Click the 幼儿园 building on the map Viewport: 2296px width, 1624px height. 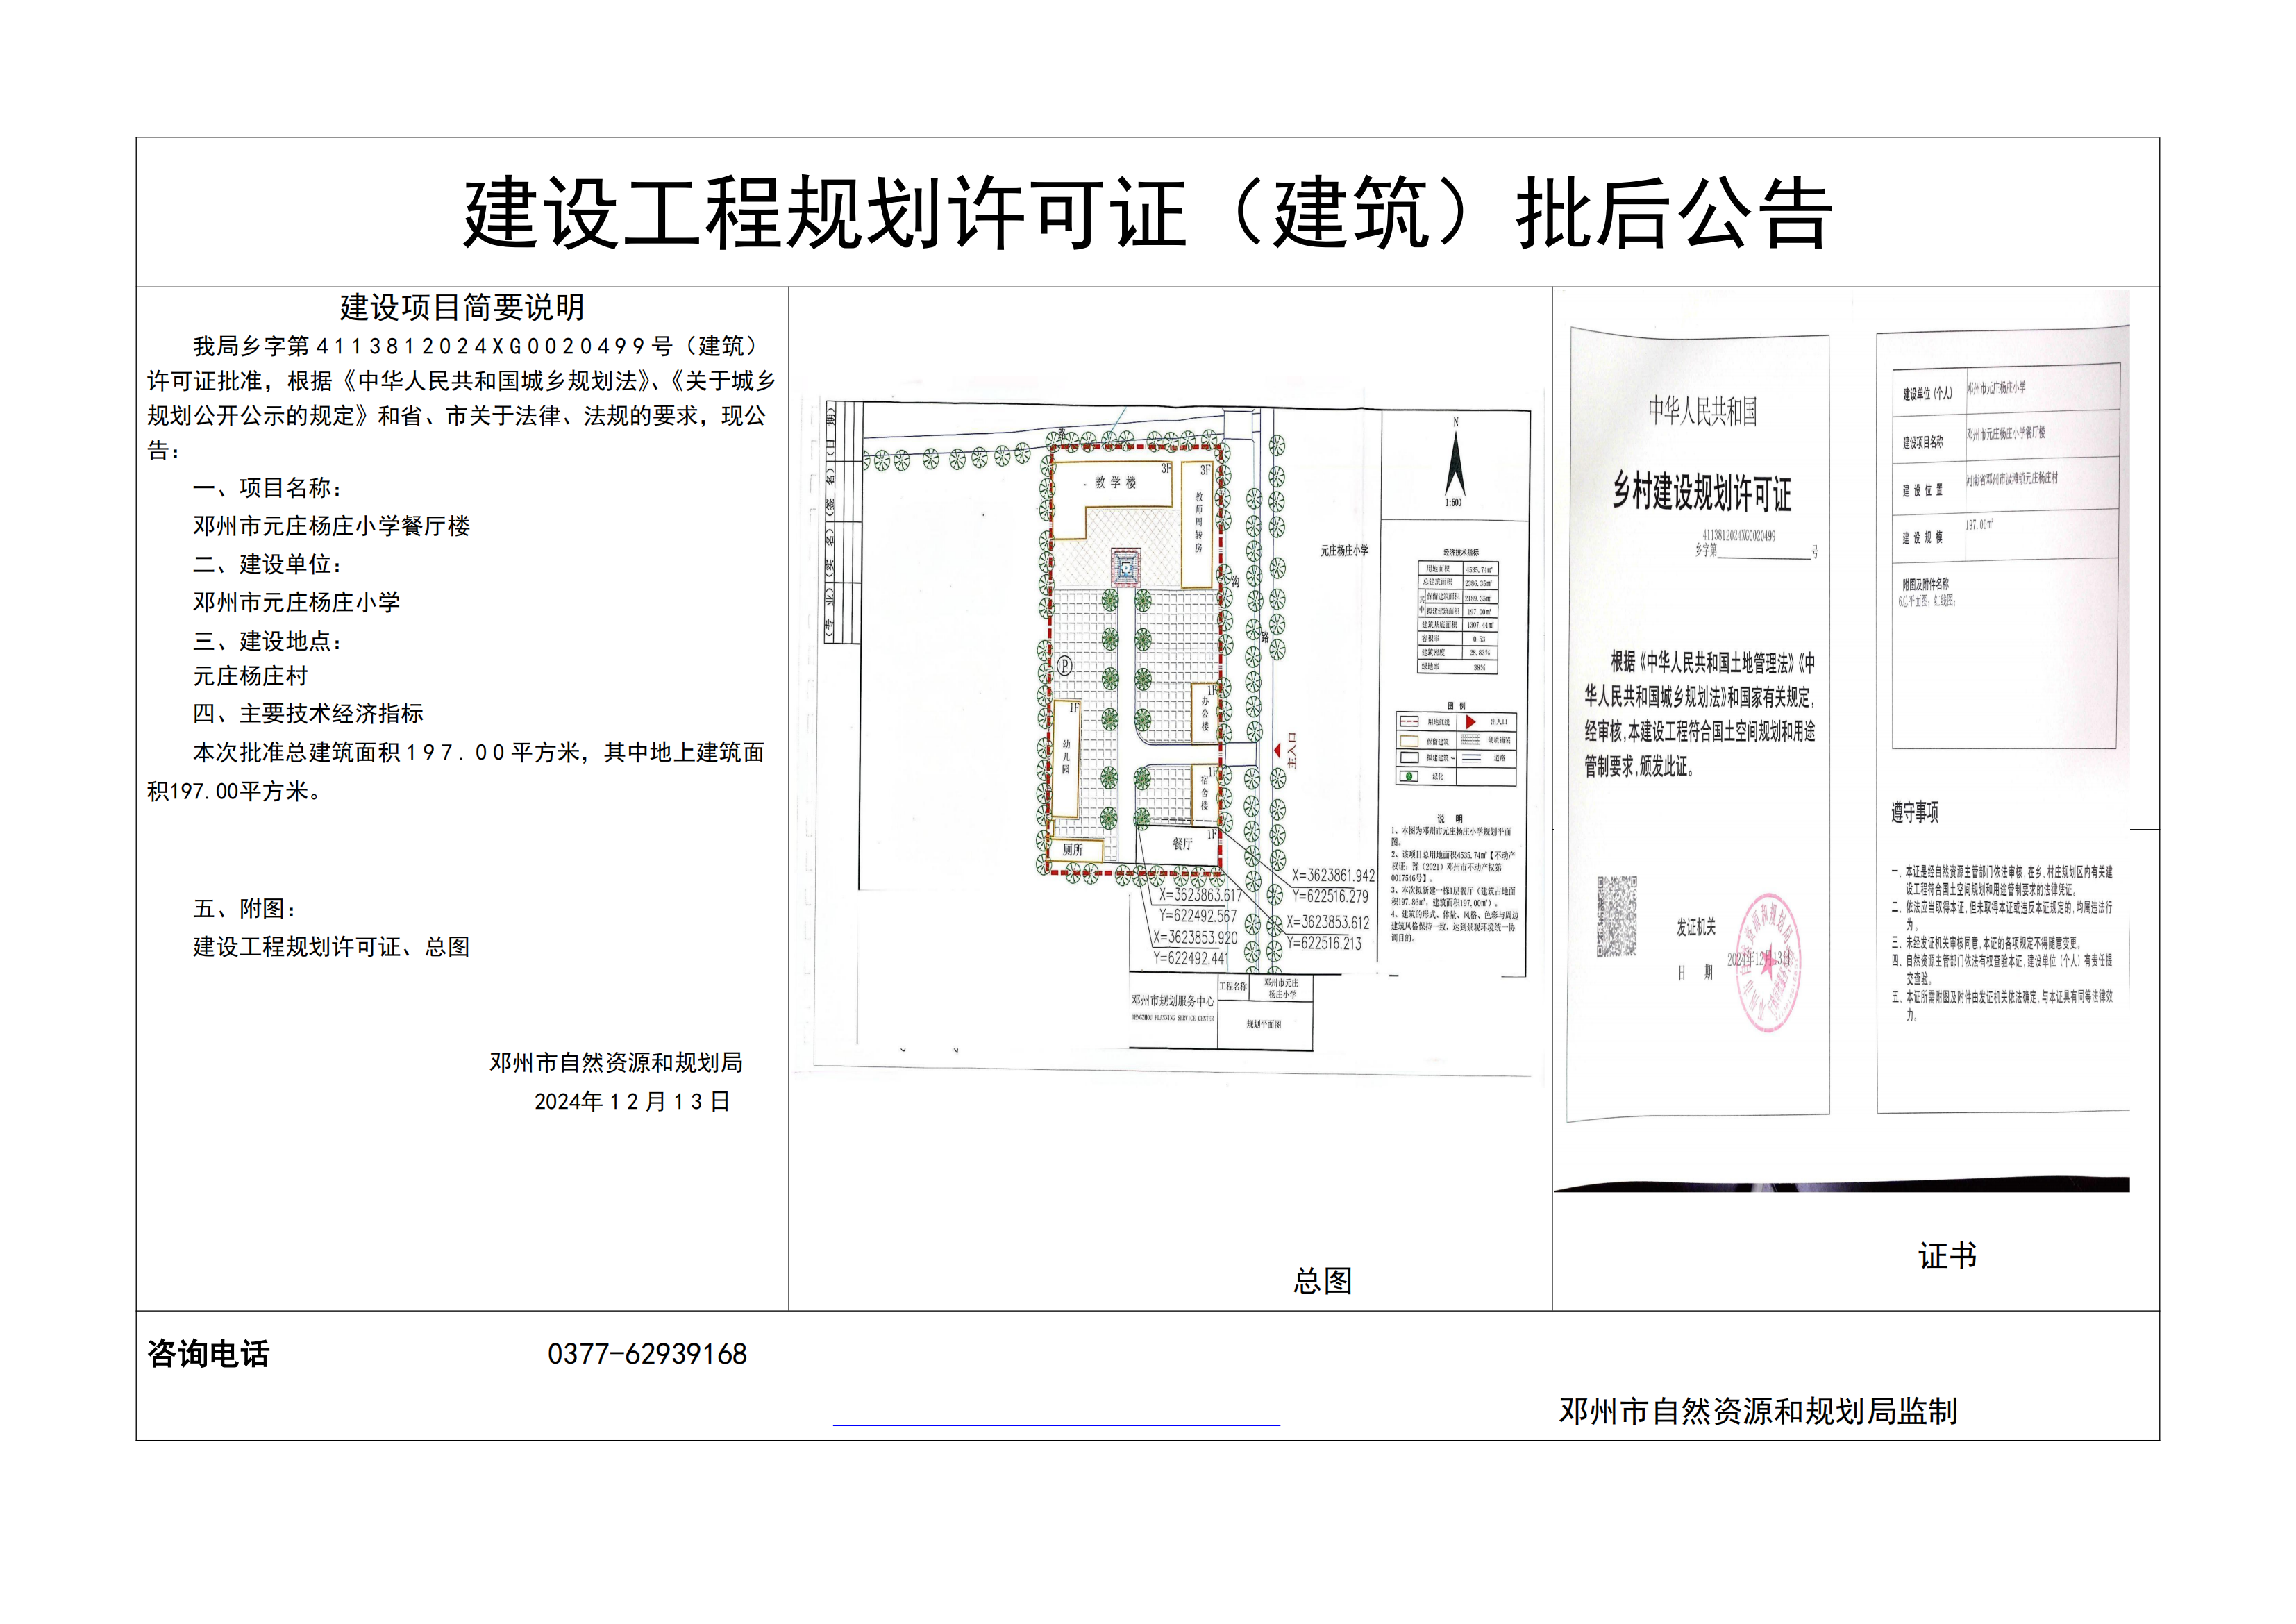coord(1066,758)
